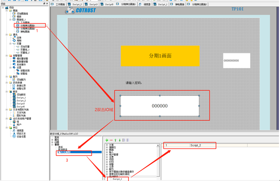The image size is (280, 181).
Task: Collapse the 报警管理 node
Action: point(7,55)
